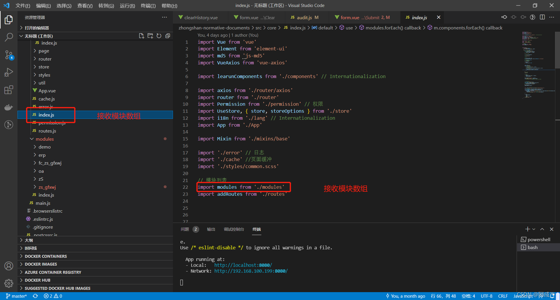560x300 pixels.
Task: Add a new terminal with plus icon
Action: [527, 229]
